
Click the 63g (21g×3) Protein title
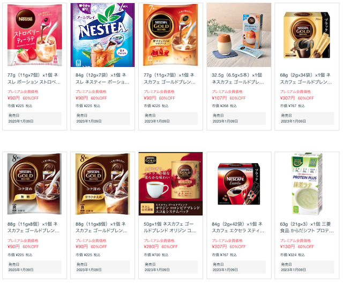[307, 227]
